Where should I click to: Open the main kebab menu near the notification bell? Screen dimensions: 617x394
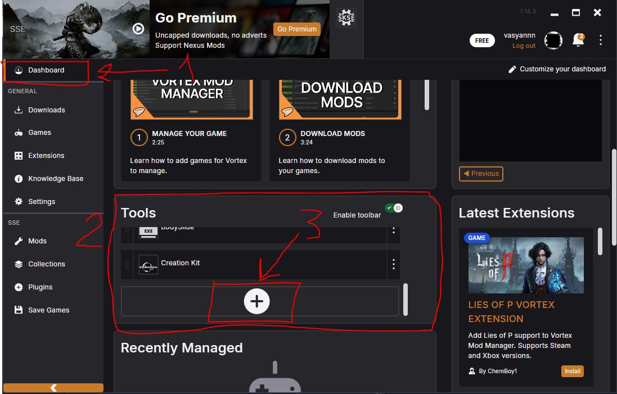(x=601, y=40)
